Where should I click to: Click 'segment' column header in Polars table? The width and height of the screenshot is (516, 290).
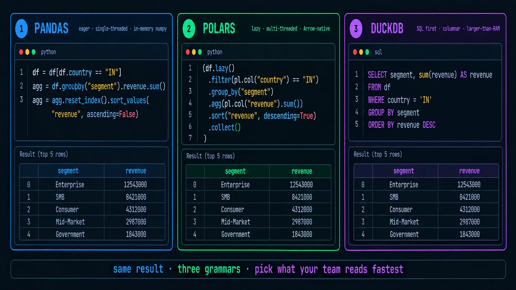[x=235, y=171]
